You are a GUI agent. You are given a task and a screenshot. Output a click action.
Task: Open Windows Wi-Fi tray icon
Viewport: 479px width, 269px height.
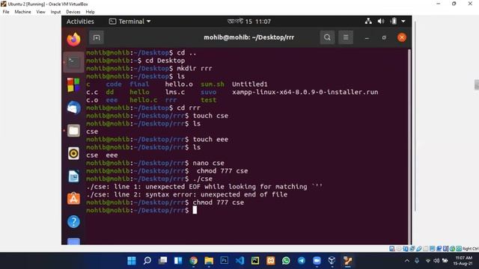[x=428, y=261]
